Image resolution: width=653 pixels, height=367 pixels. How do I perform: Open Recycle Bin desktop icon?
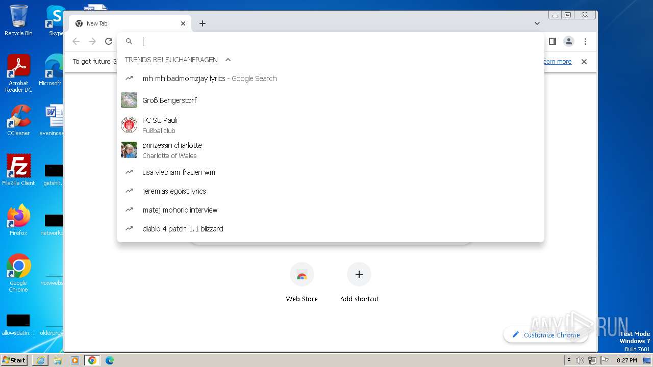(18, 20)
